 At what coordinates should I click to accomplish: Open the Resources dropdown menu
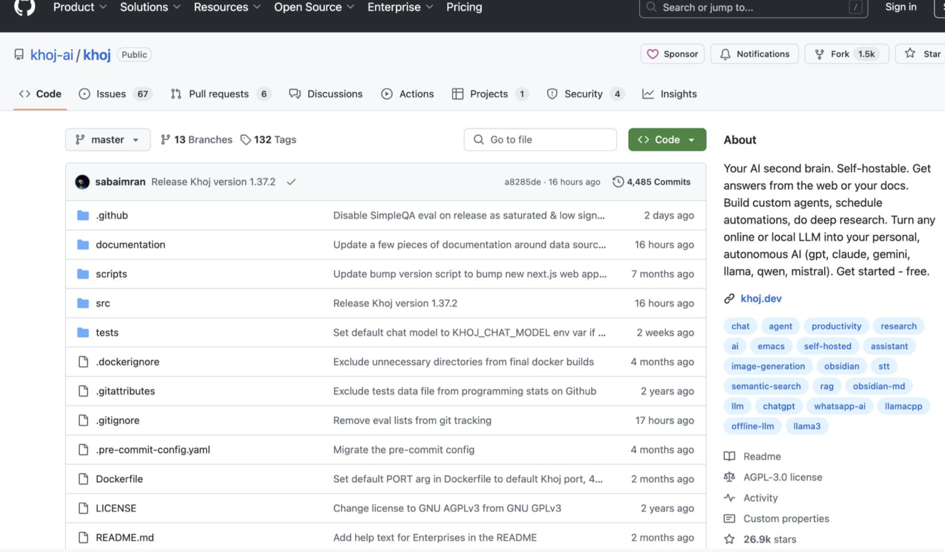tap(227, 7)
